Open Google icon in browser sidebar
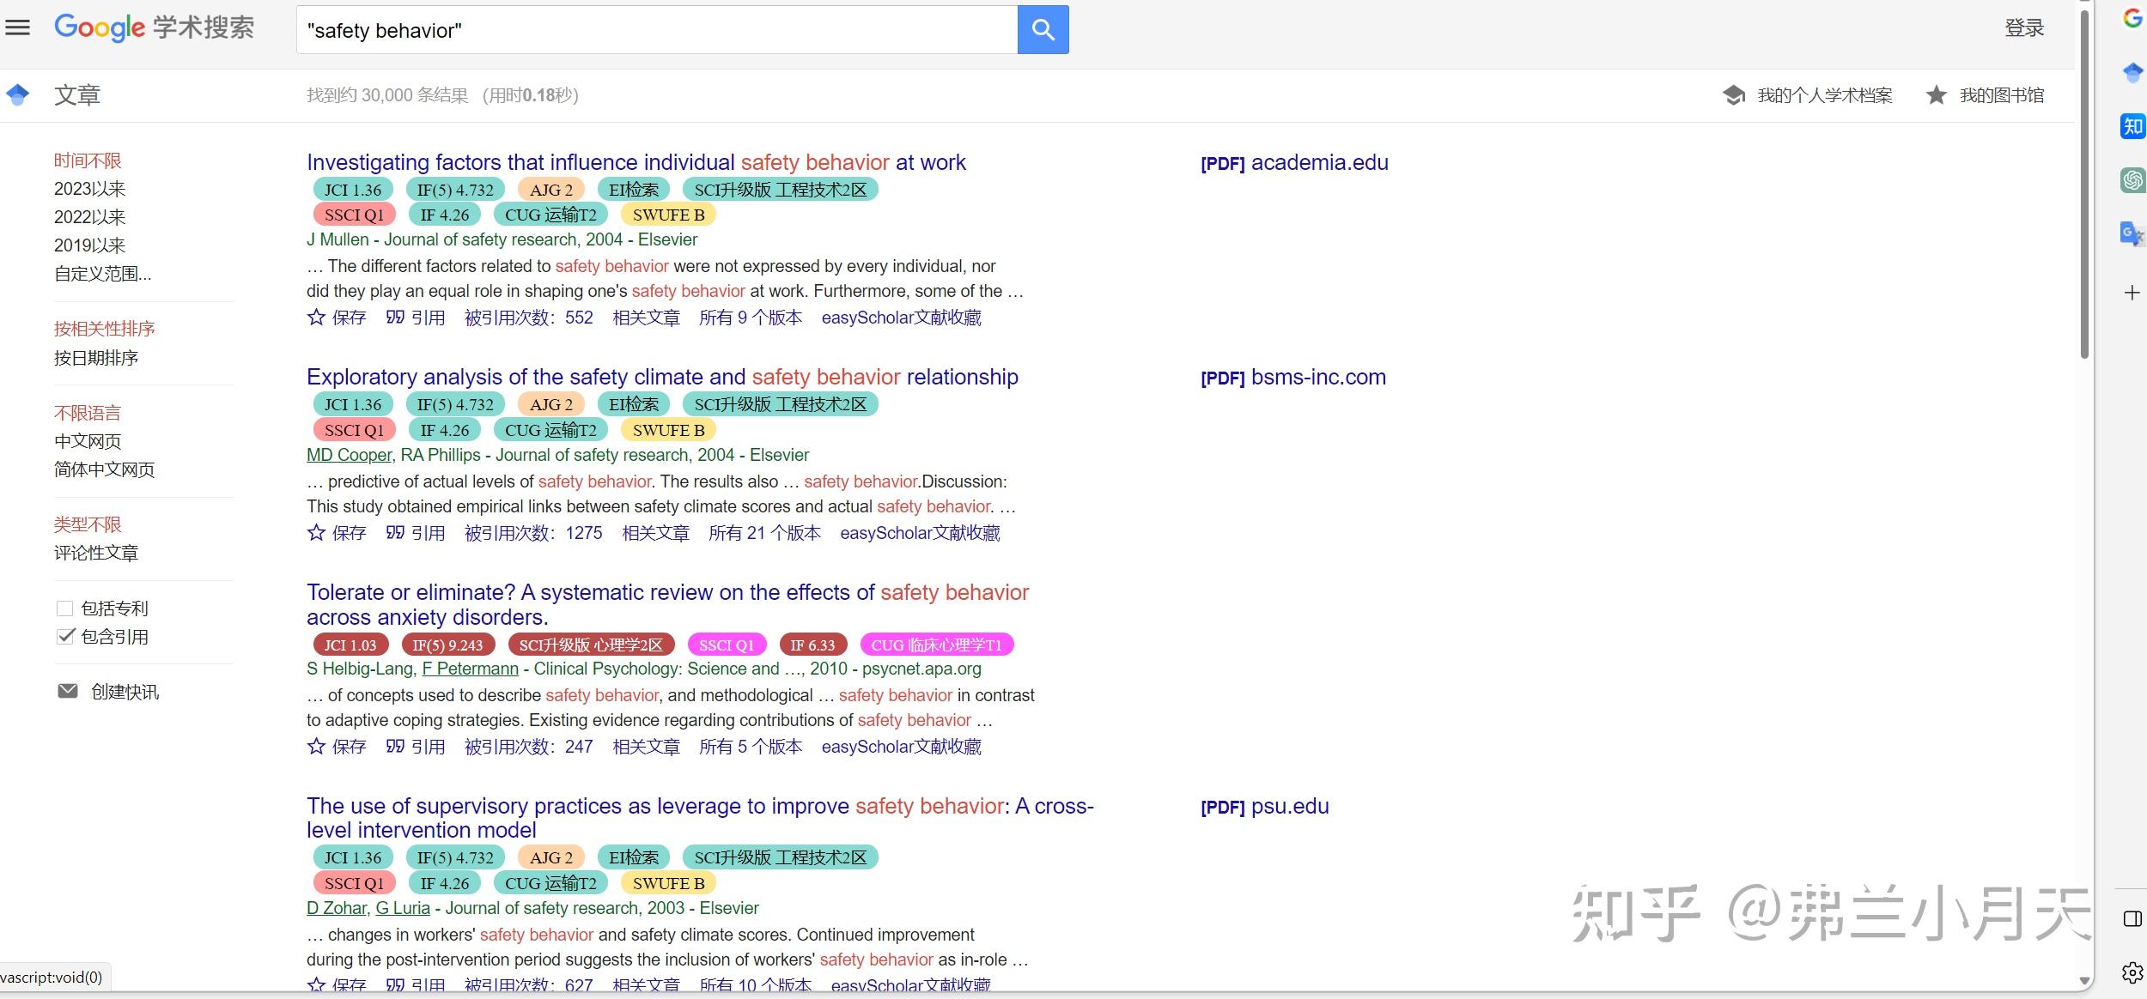This screenshot has height=999, width=2147. [2132, 18]
